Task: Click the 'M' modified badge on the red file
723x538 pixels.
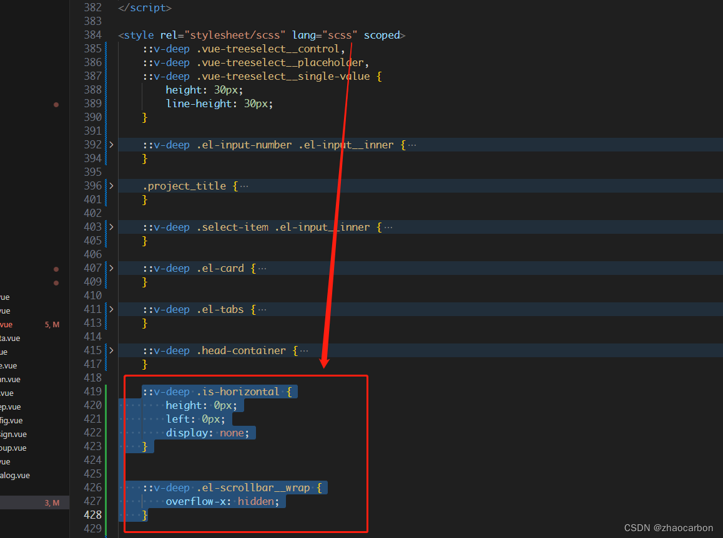Action: coord(56,324)
